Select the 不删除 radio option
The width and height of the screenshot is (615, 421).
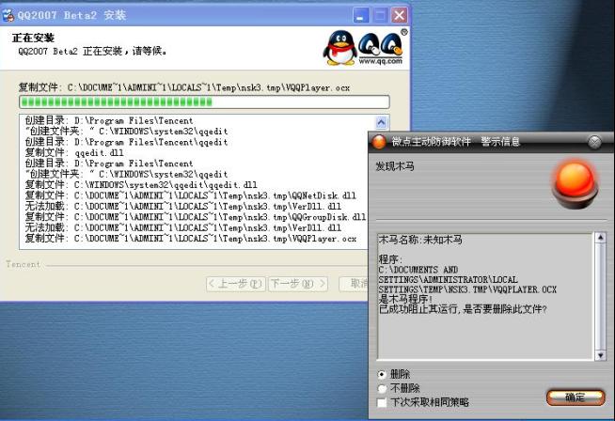pyautogui.click(x=382, y=388)
